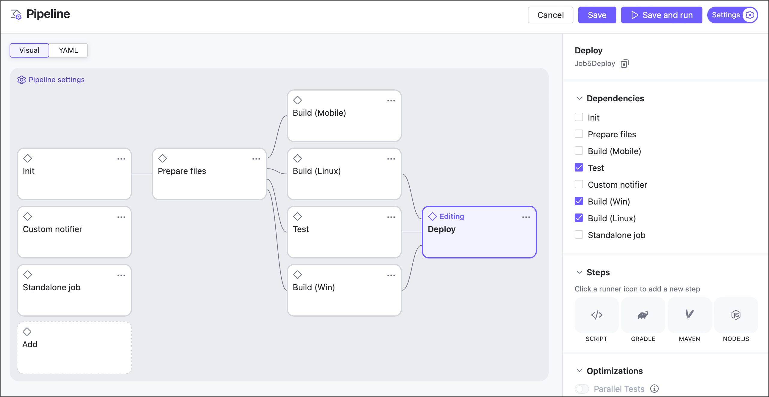Enable the Init dependency checkbox
Viewport: 769px width, 397px height.
[579, 117]
